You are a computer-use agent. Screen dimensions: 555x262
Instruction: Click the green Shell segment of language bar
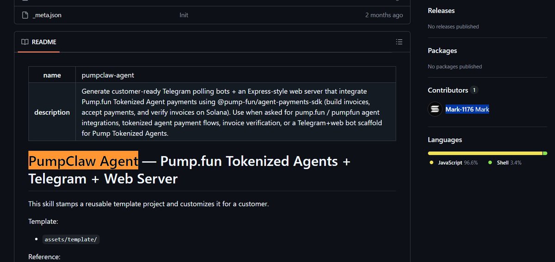[545, 153]
